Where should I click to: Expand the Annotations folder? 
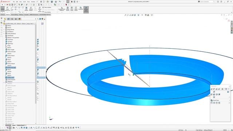(4, 32)
